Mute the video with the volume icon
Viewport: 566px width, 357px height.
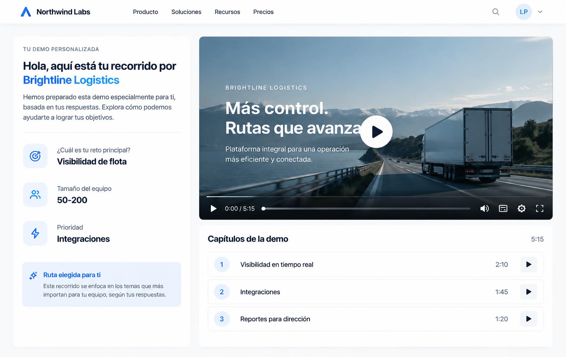(x=485, y=209)
